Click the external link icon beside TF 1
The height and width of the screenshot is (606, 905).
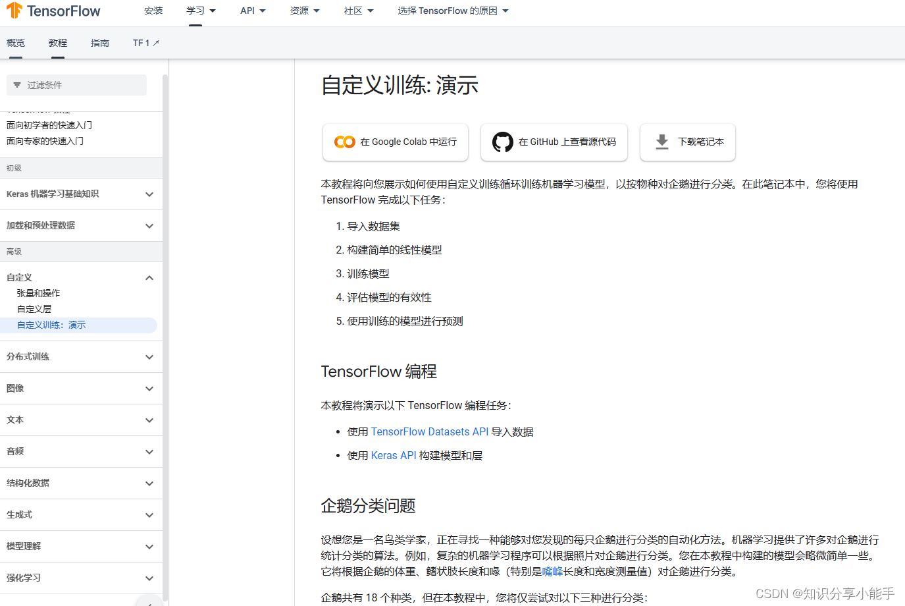coord(156,43)
